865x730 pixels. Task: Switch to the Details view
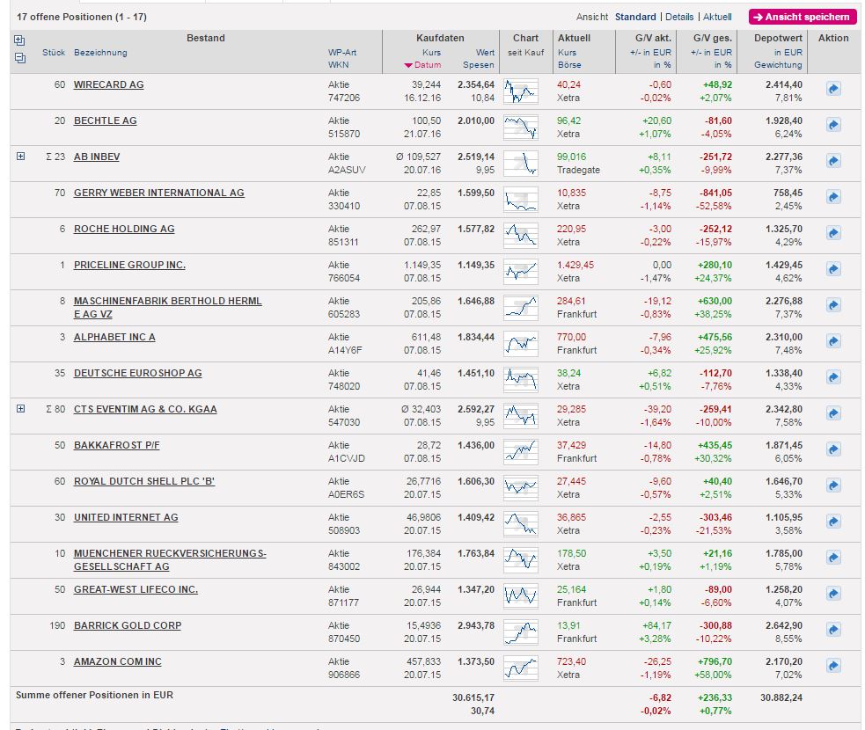[x=679, y=17]
